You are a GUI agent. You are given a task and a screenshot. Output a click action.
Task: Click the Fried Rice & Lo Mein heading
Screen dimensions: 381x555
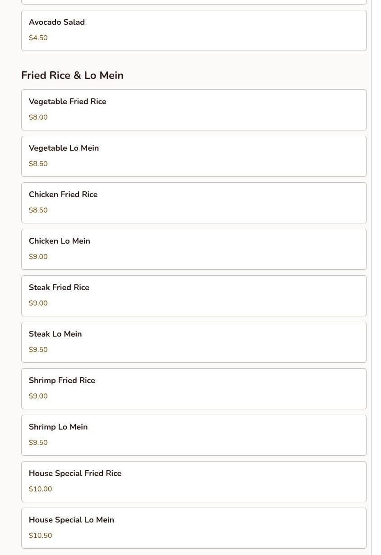click(x=72, y=75)
